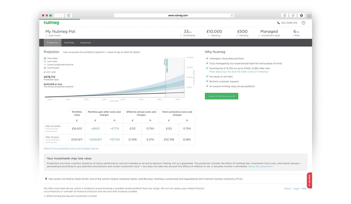This screenshot has width=351, height=204.
Task: Click the Help footer link
Action: point(304,189)
